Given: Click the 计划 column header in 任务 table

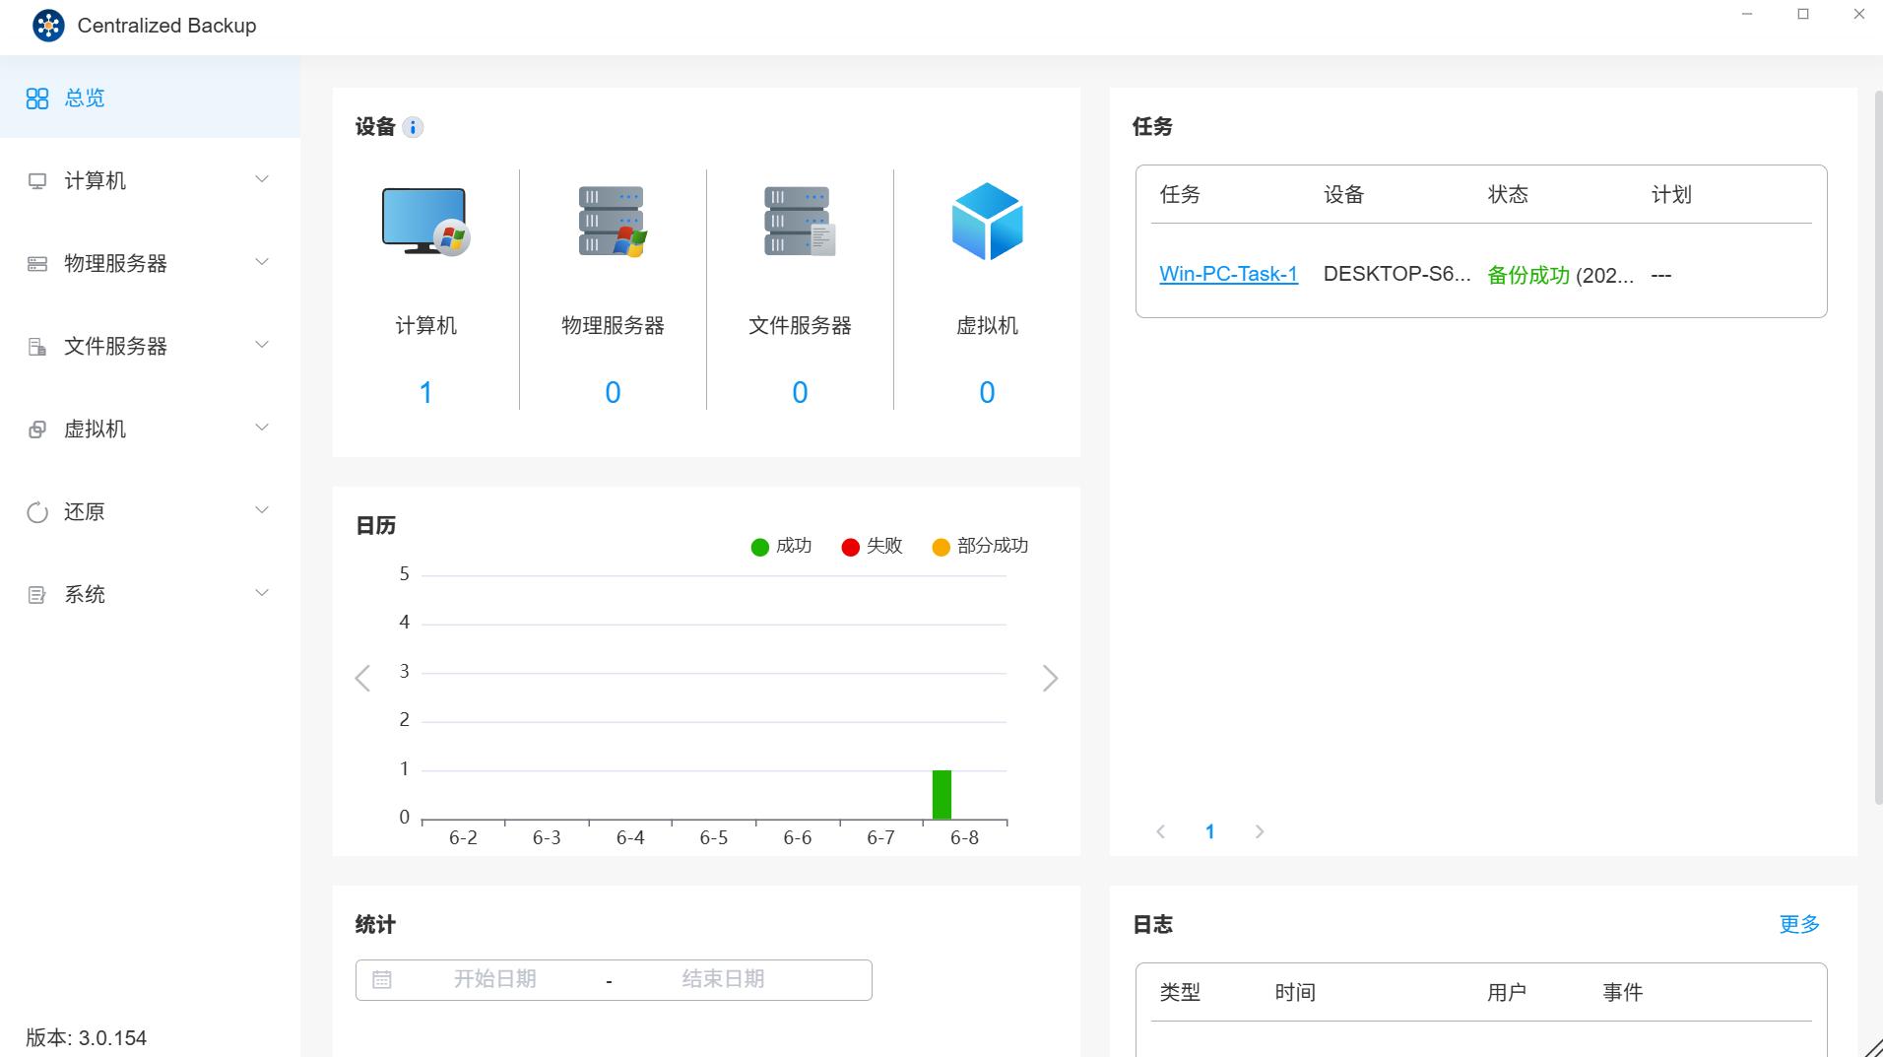Looking at the screenshot, I should [1671, 194].
